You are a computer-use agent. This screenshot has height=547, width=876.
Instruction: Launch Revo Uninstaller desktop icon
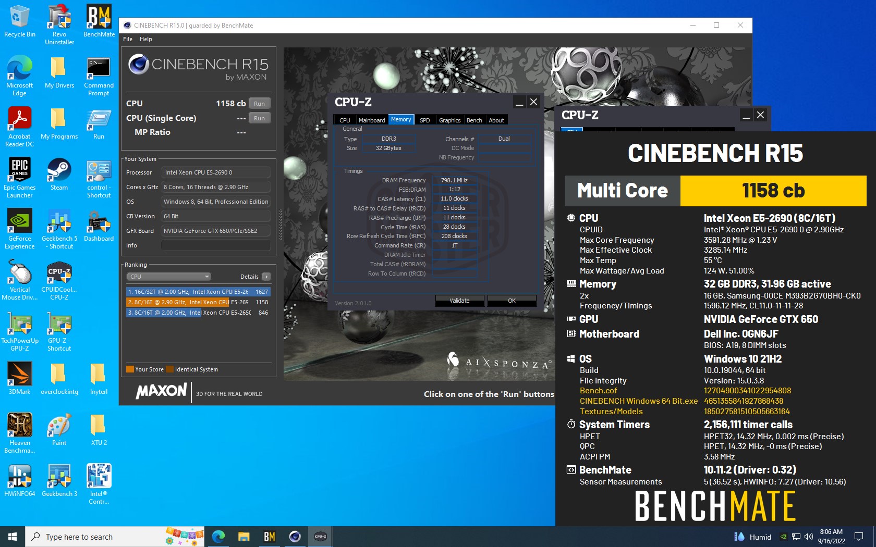(x=59, y=24)
